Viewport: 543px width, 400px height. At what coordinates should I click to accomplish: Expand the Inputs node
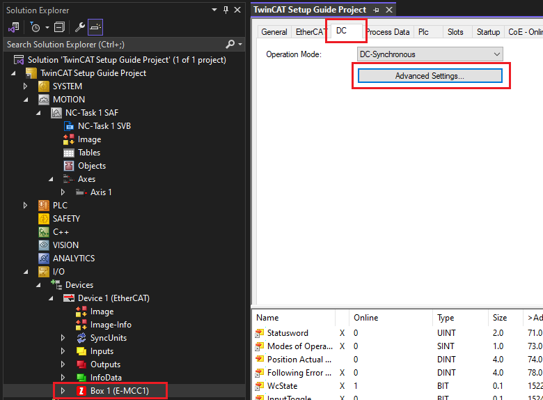[63, 351]
